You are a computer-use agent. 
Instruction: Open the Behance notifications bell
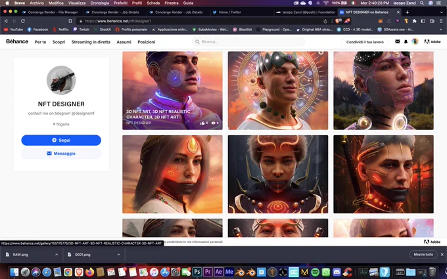(406, 41)
